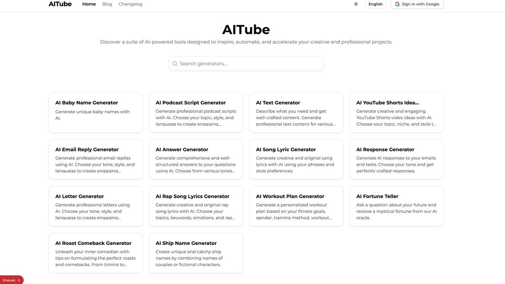Open the Changelog nav item
The width and height of the screenshot is (505, 284).
[130, 4]
